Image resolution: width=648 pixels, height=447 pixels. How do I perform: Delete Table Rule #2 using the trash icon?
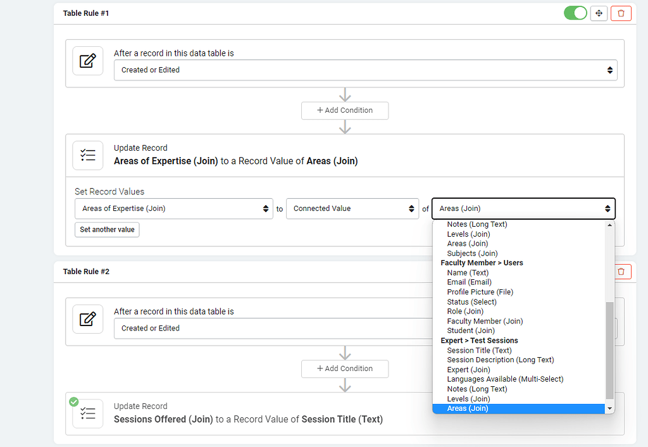click(621, 271)
